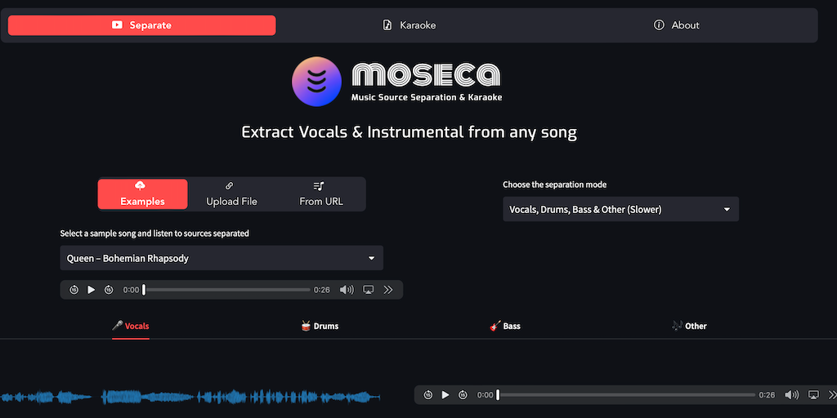Click AirPlay icon in sample song player
This screenshot has width=837, height=418.
(369, 290)
